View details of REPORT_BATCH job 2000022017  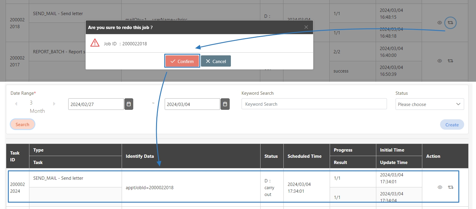click(439, 61)
